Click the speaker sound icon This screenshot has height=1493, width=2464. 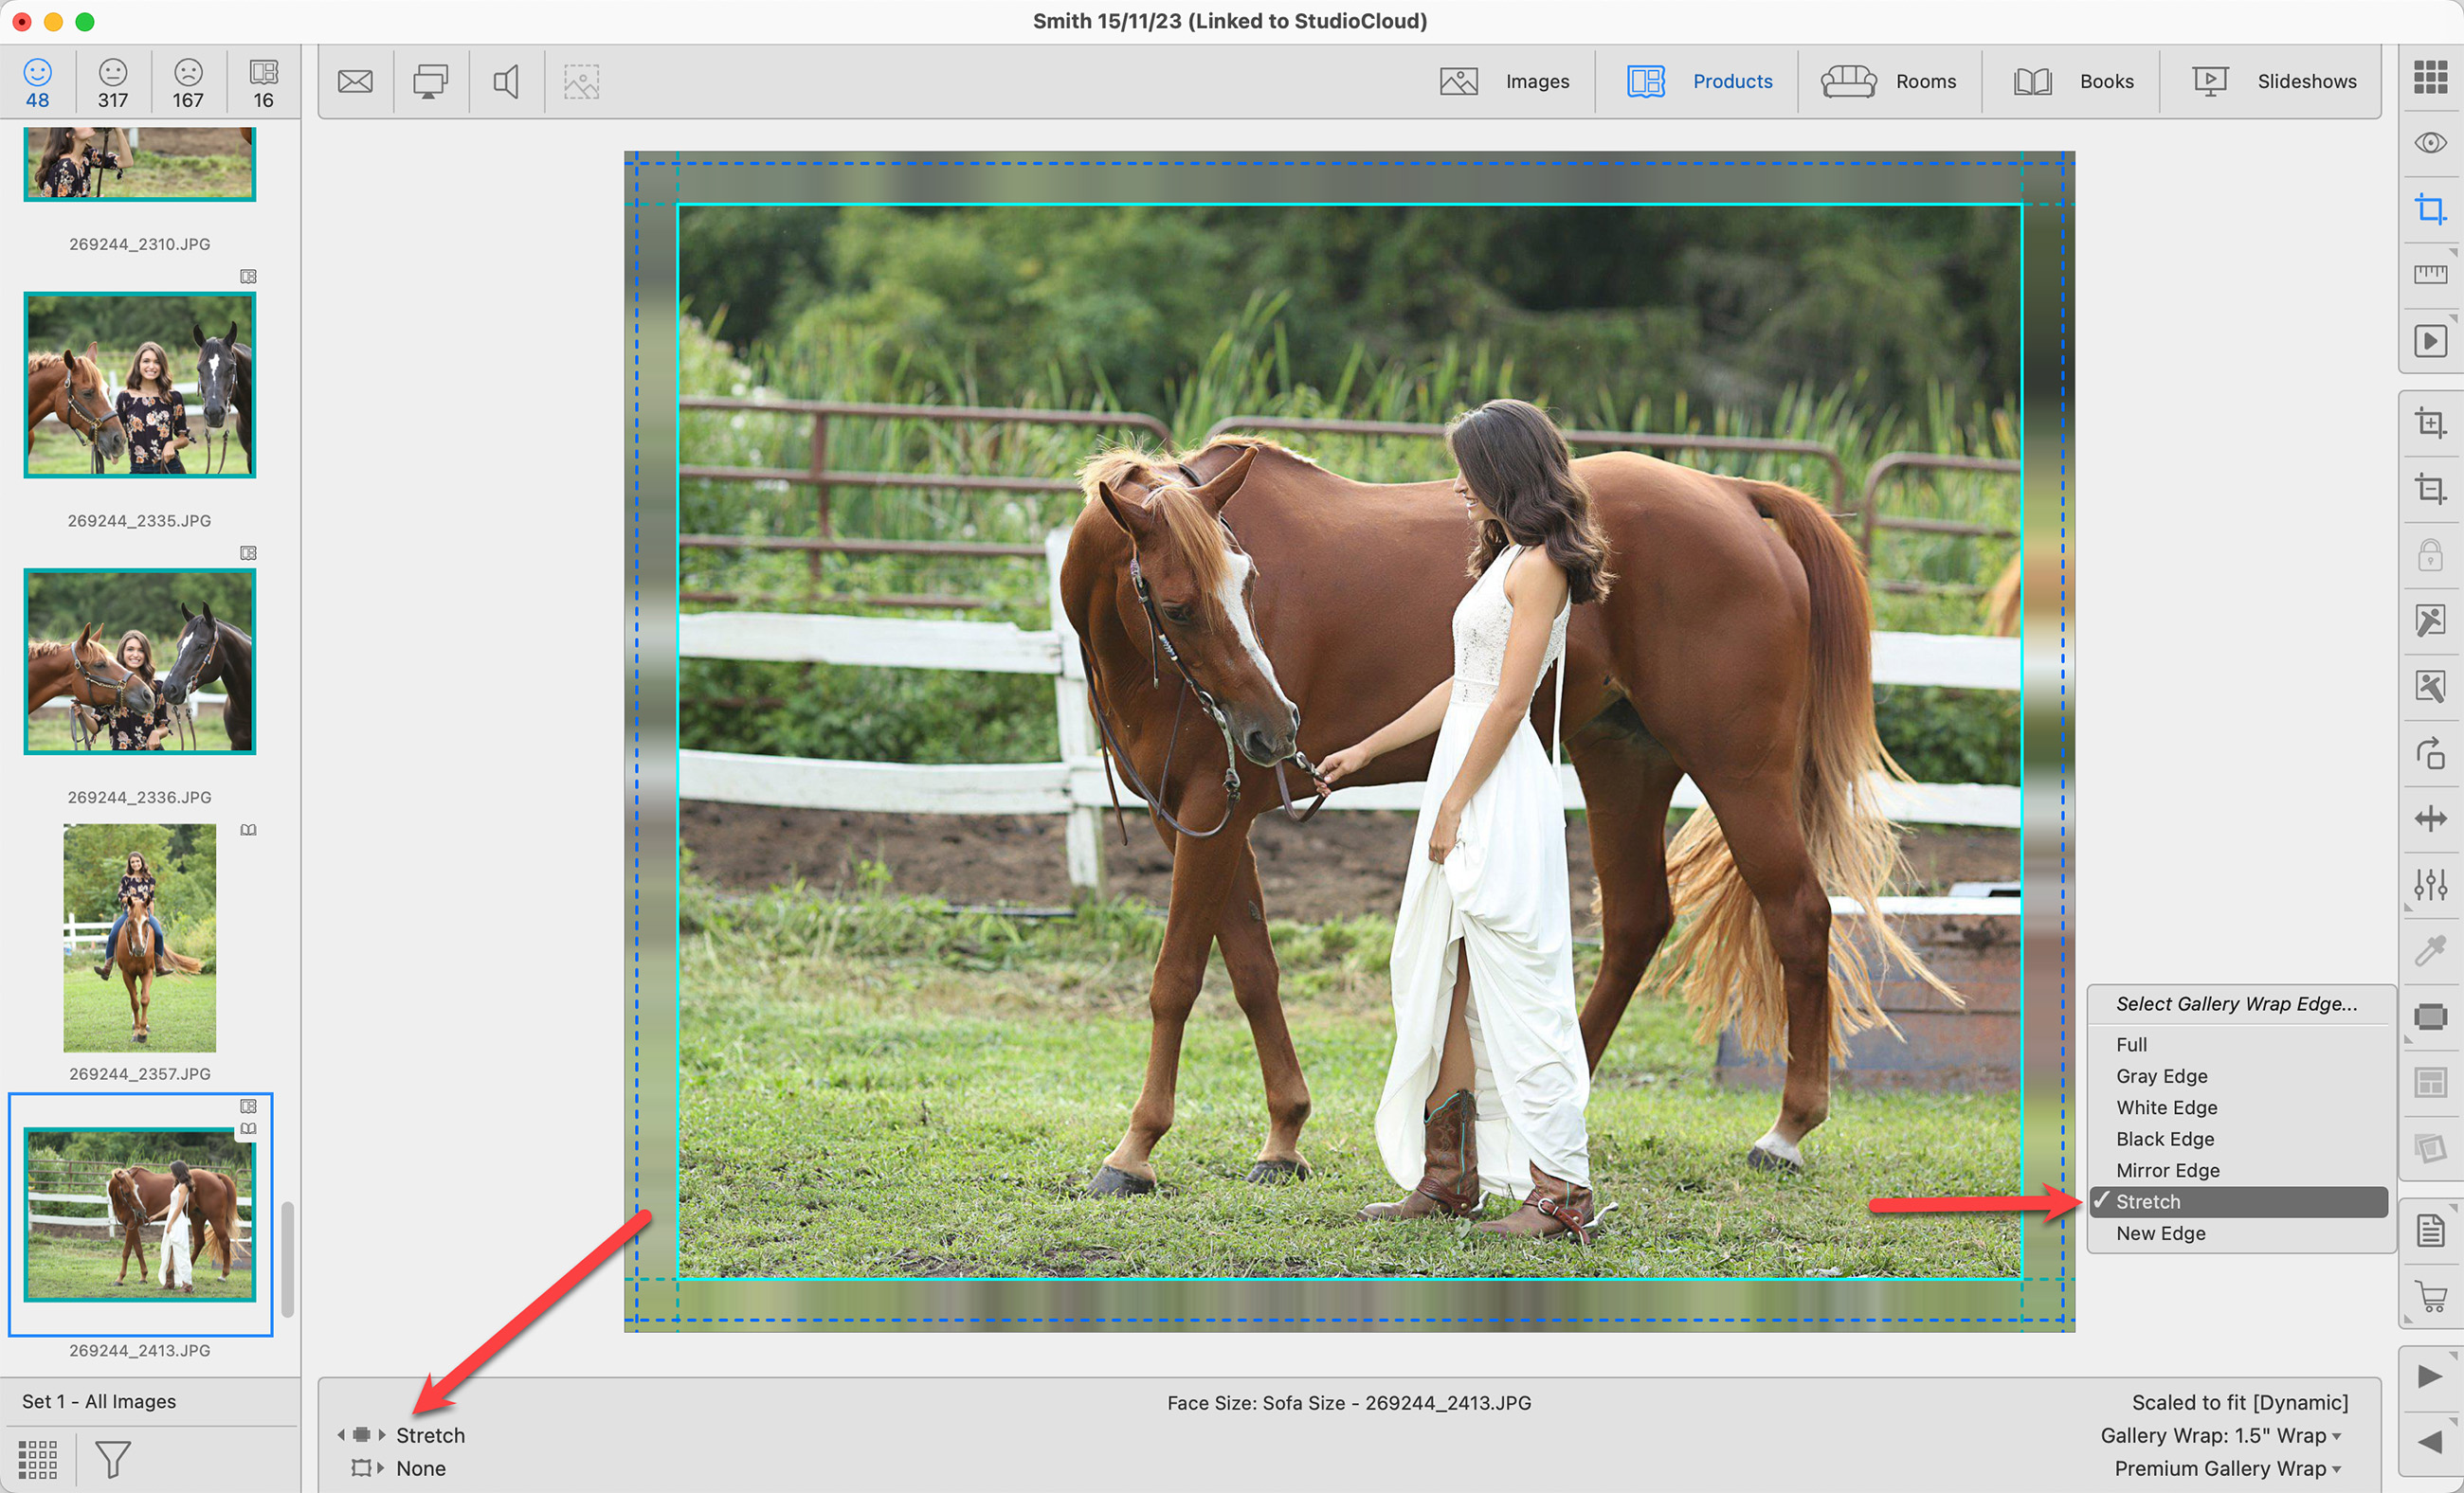pyautogui.click(x=506, y=81)
